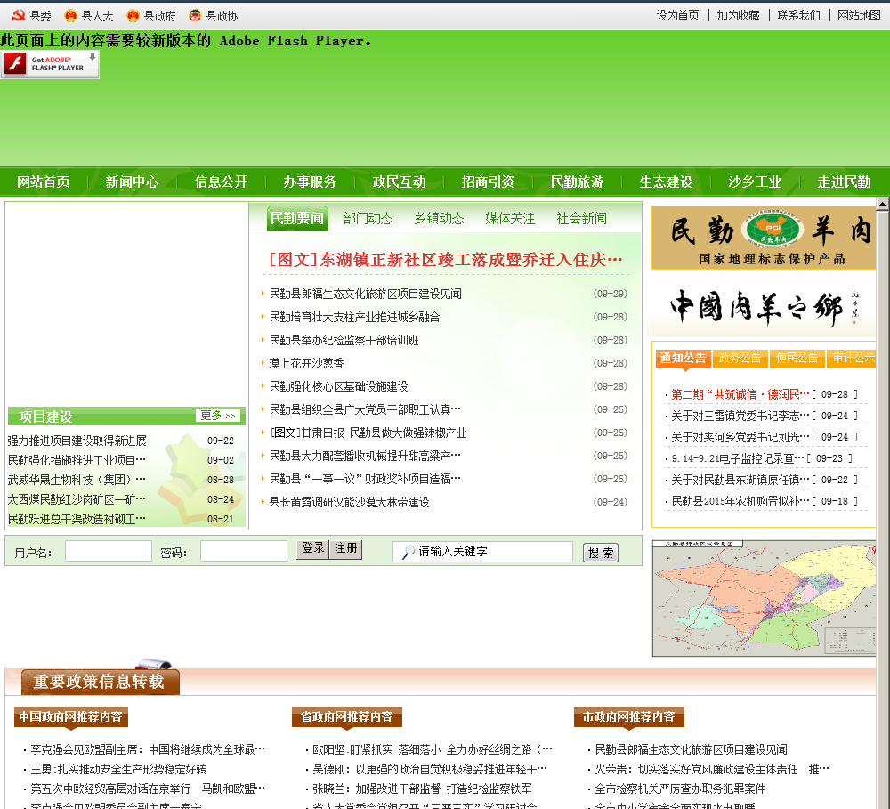Switch to the 部门动态 news tab

pos(368,219)
